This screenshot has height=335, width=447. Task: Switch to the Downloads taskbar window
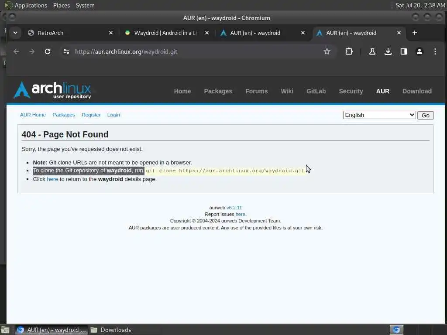(x=111, y=330)
